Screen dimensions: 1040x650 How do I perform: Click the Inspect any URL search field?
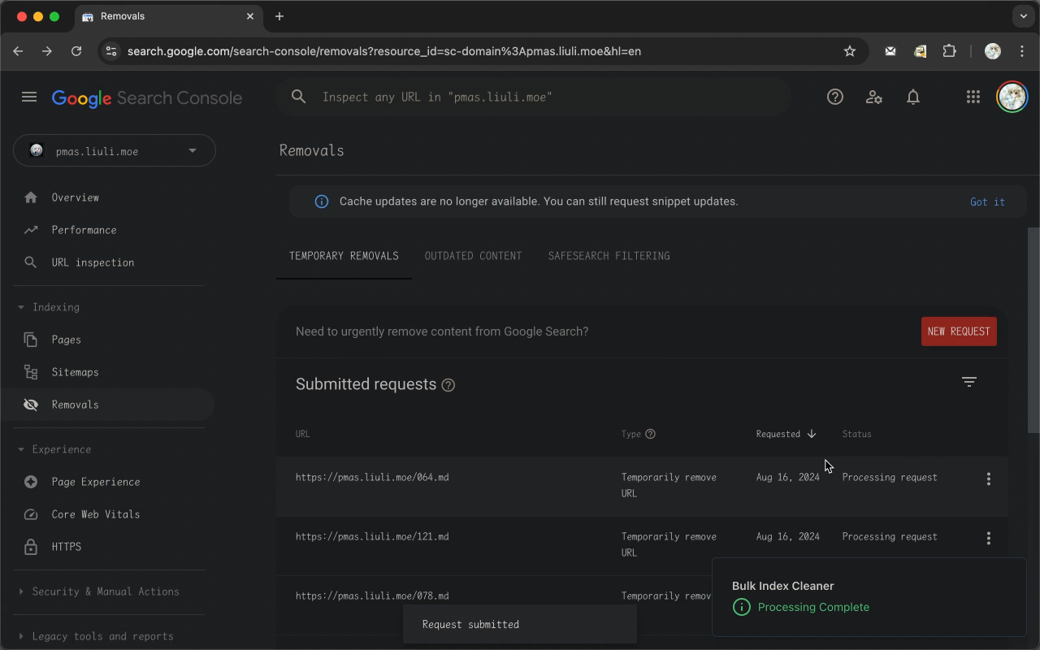click(x=534, y=97)
